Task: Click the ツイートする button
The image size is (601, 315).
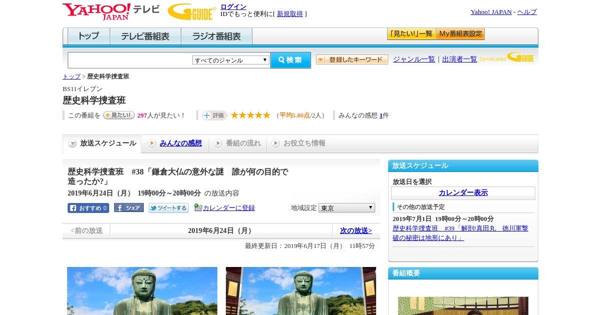Action: (x=169, y=208)
